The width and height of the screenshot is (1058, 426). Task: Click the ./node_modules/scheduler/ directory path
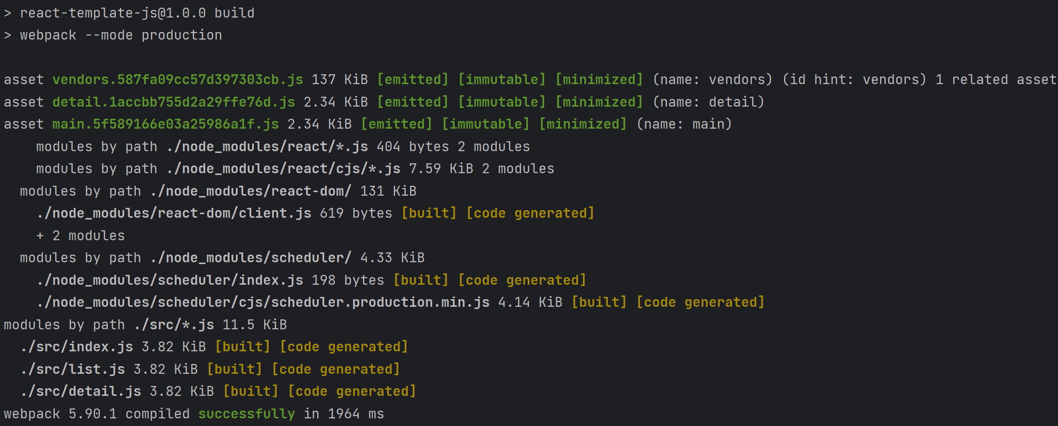tap(251, 258)
